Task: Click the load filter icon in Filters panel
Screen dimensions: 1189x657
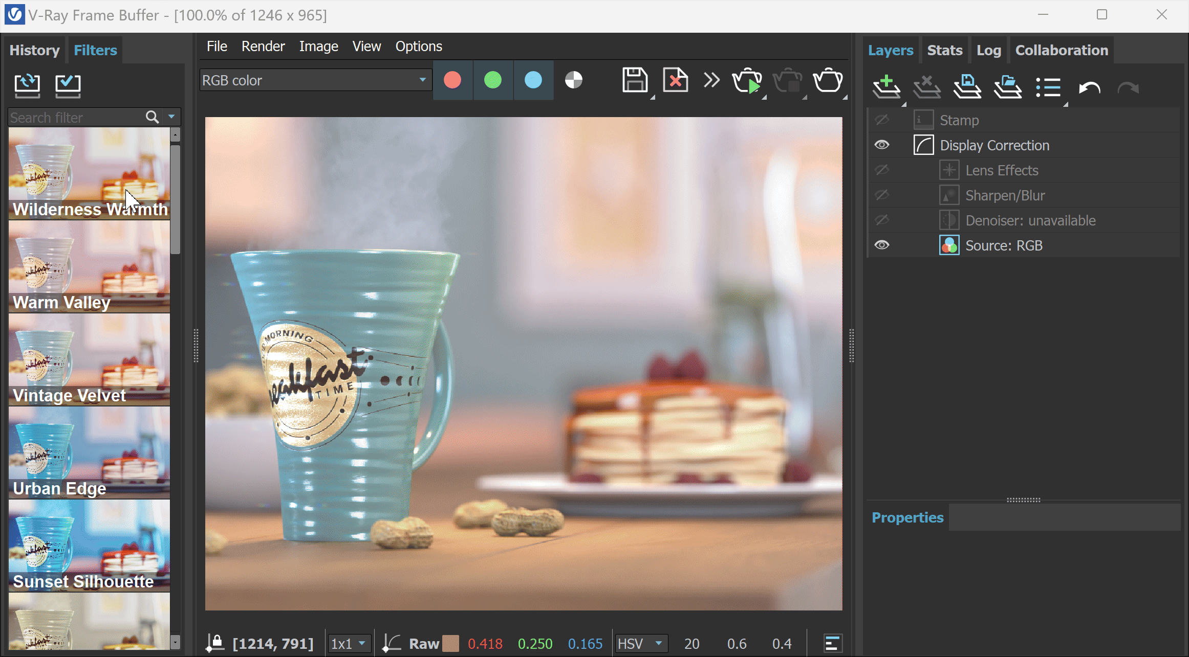Action: (x=27, y=85)
